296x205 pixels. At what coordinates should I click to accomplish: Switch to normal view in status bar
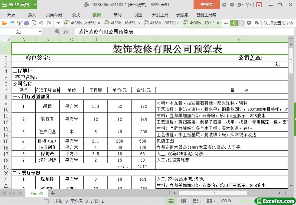[171, 201]
